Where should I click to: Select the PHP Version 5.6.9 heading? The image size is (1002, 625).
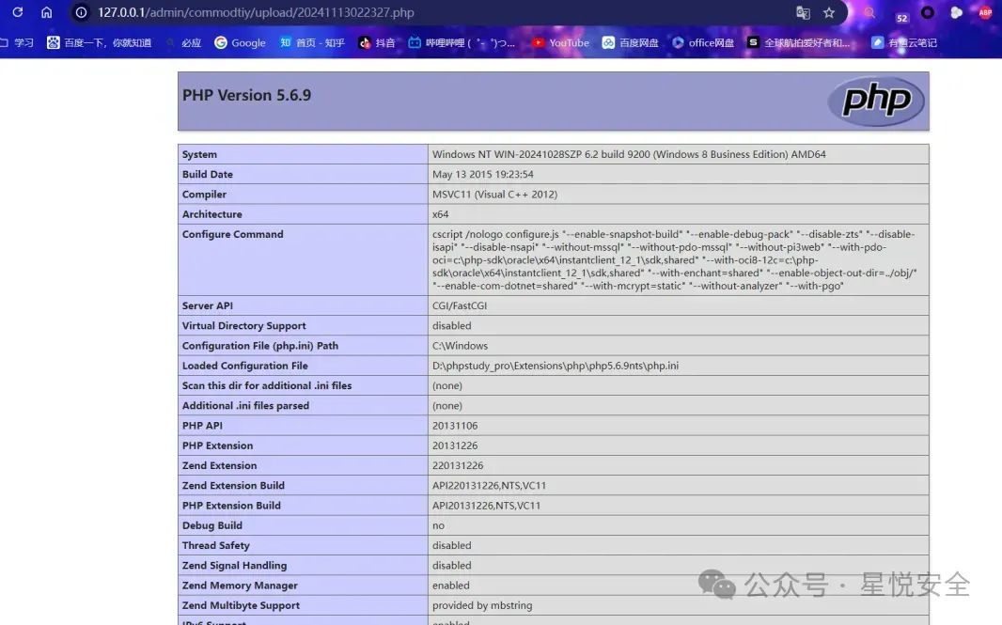[246, 95]
